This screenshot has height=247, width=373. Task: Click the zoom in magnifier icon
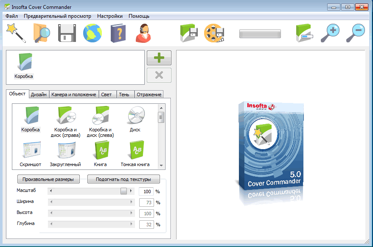(330, 33)
